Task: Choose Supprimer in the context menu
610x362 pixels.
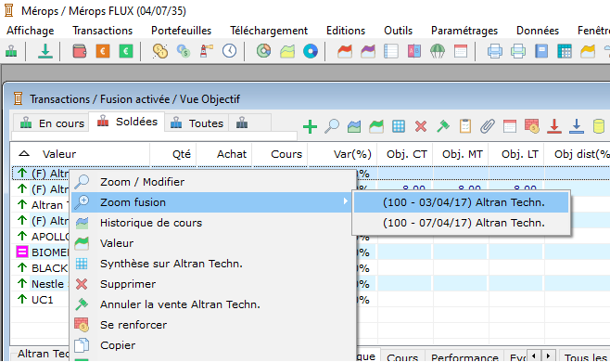Action: coord(213,284)
